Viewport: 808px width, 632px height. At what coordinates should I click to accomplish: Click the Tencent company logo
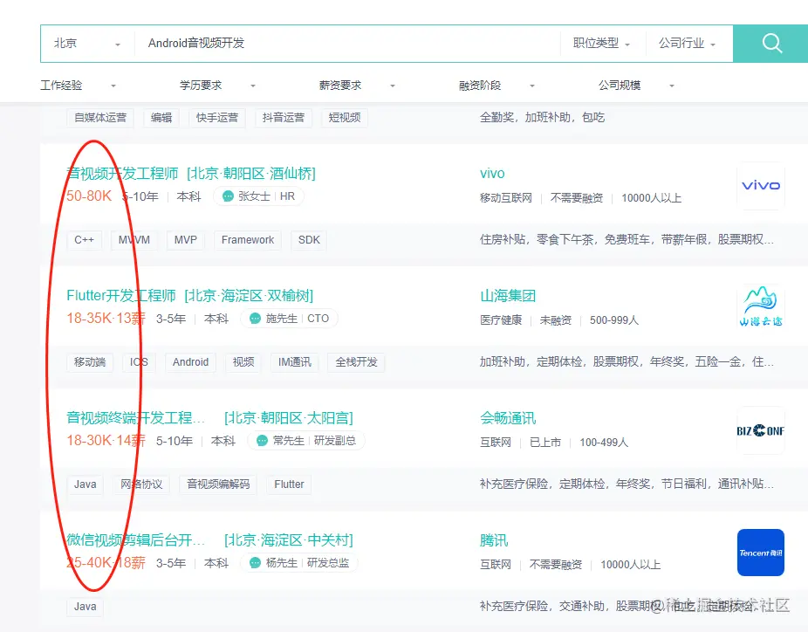pos(761,553)
